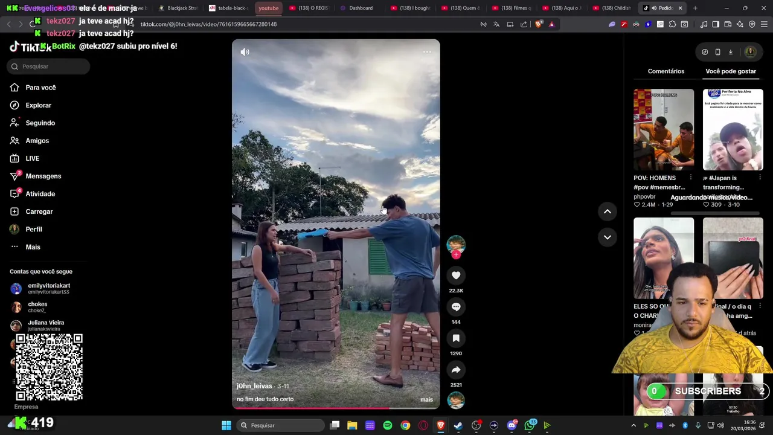
Task: Open Windows Start menu
Action: 226,425
